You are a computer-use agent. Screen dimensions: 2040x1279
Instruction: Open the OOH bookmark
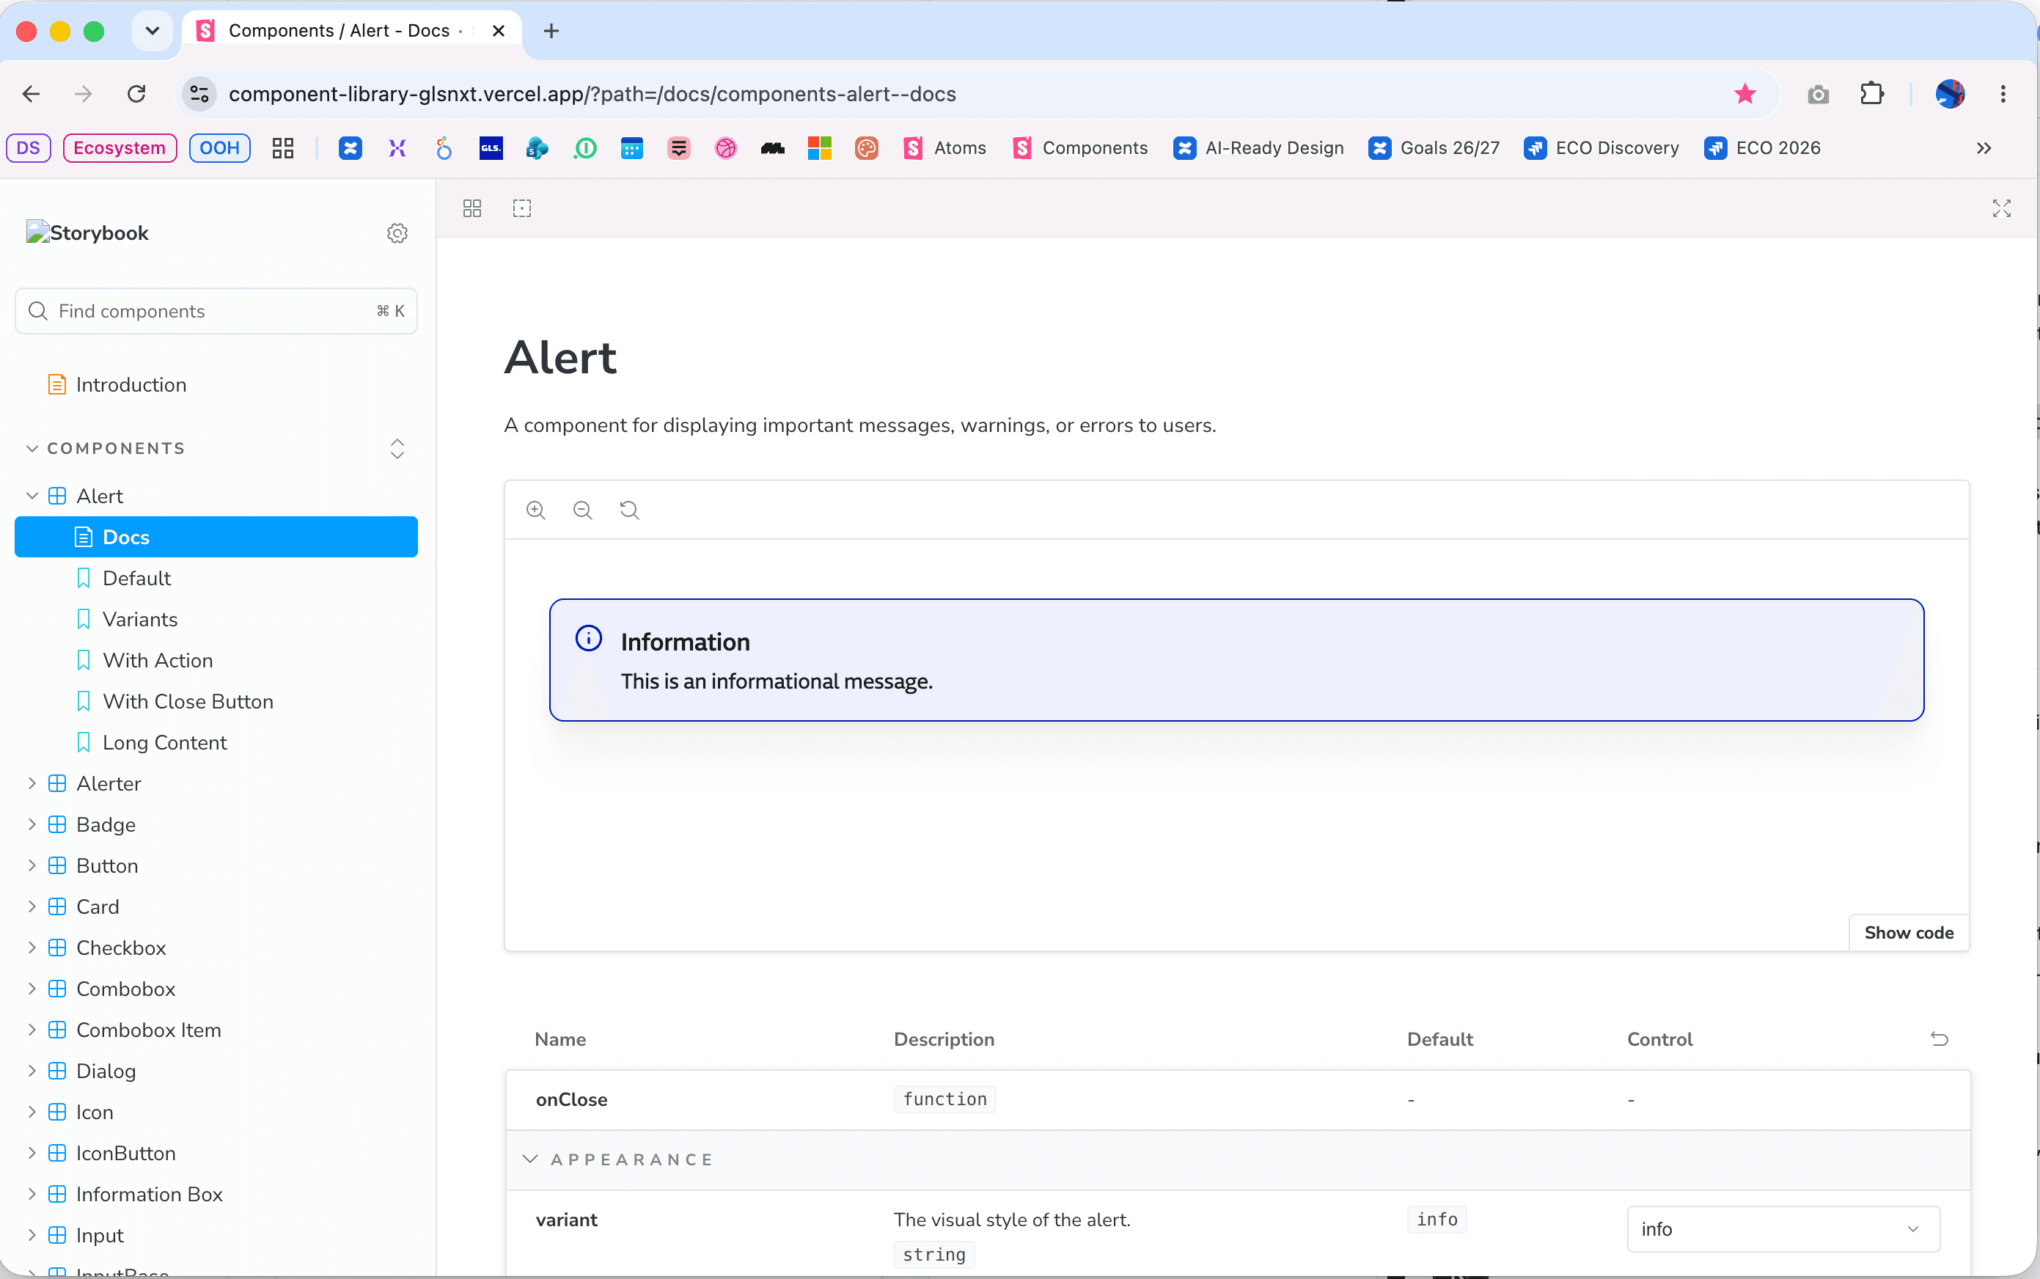tap(219, 148)
